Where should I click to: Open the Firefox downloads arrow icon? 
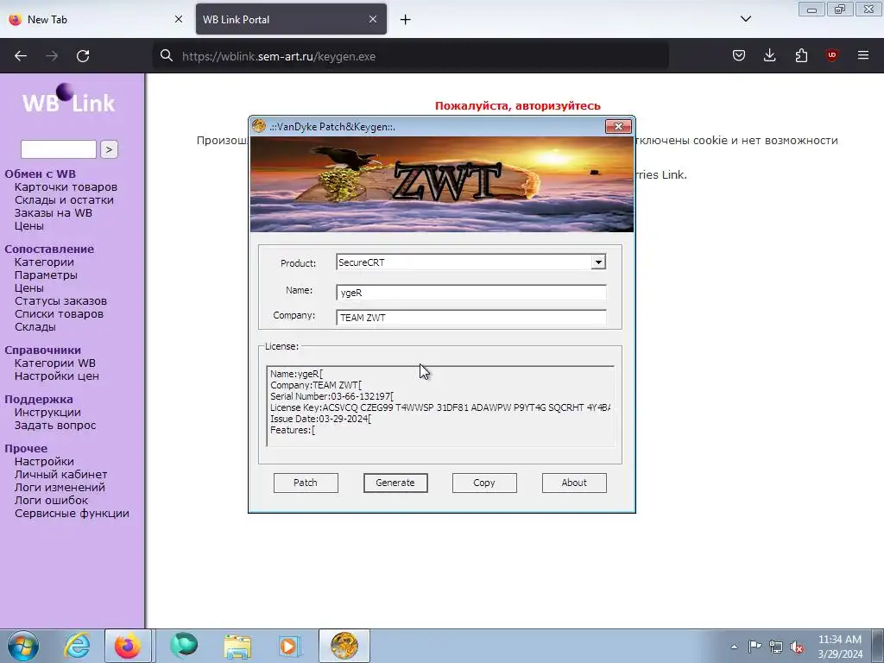click(769, 55)
